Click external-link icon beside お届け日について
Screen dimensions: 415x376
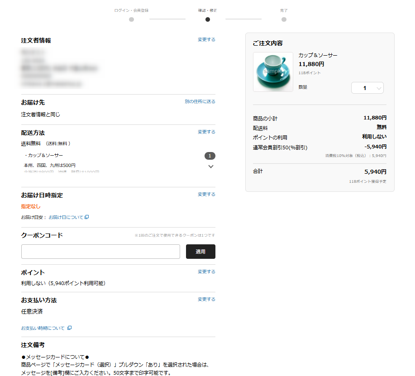[x=87, y=217]
